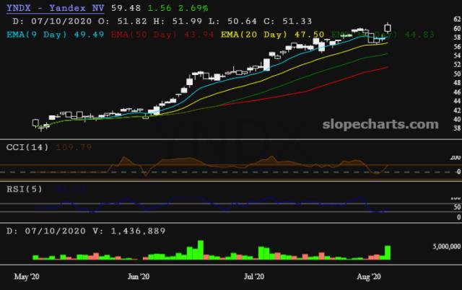Image resolution: width=462 pixels, height=290 pixels.
Task: Click the Jun '20 date axis label
Action: 139,276
